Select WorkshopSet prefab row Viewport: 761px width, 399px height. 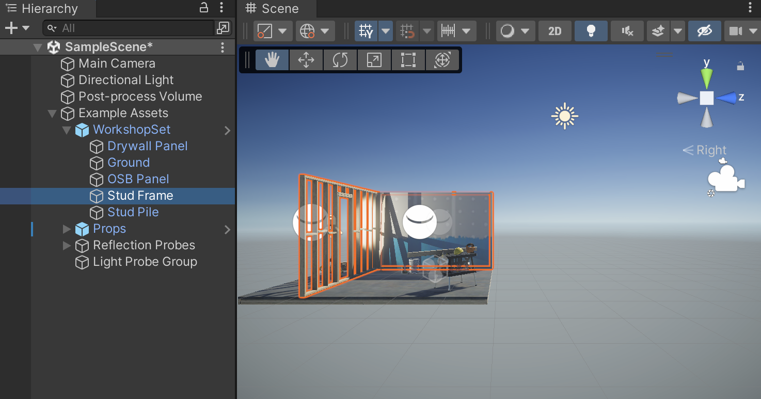tap(132, 130)
